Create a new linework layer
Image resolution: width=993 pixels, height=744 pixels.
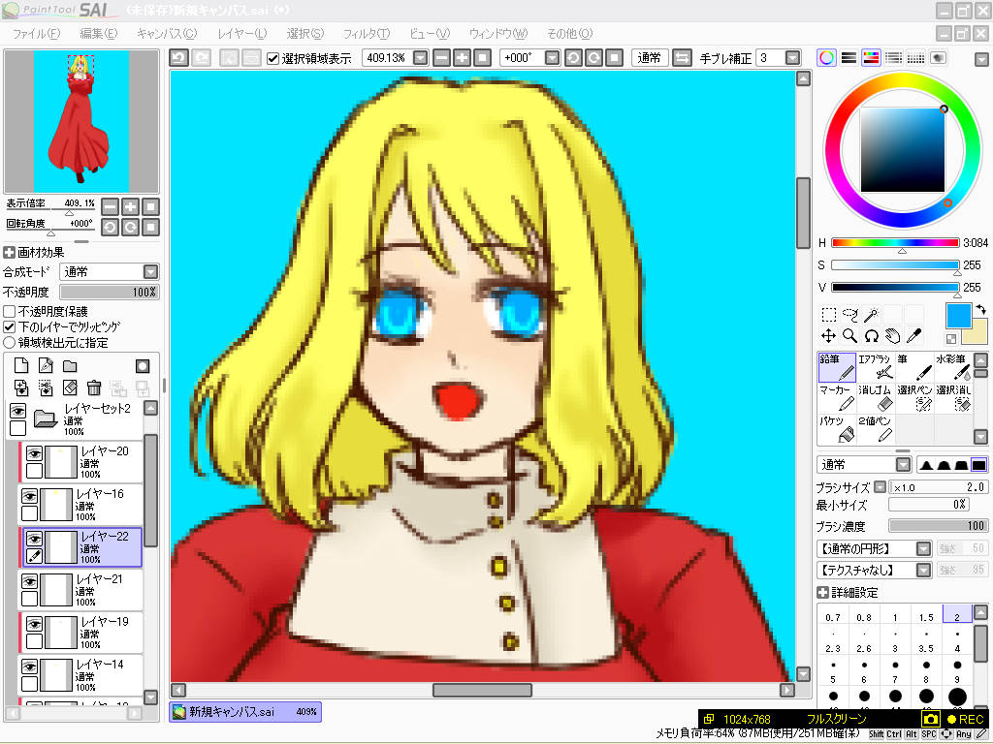coord(46,365)
